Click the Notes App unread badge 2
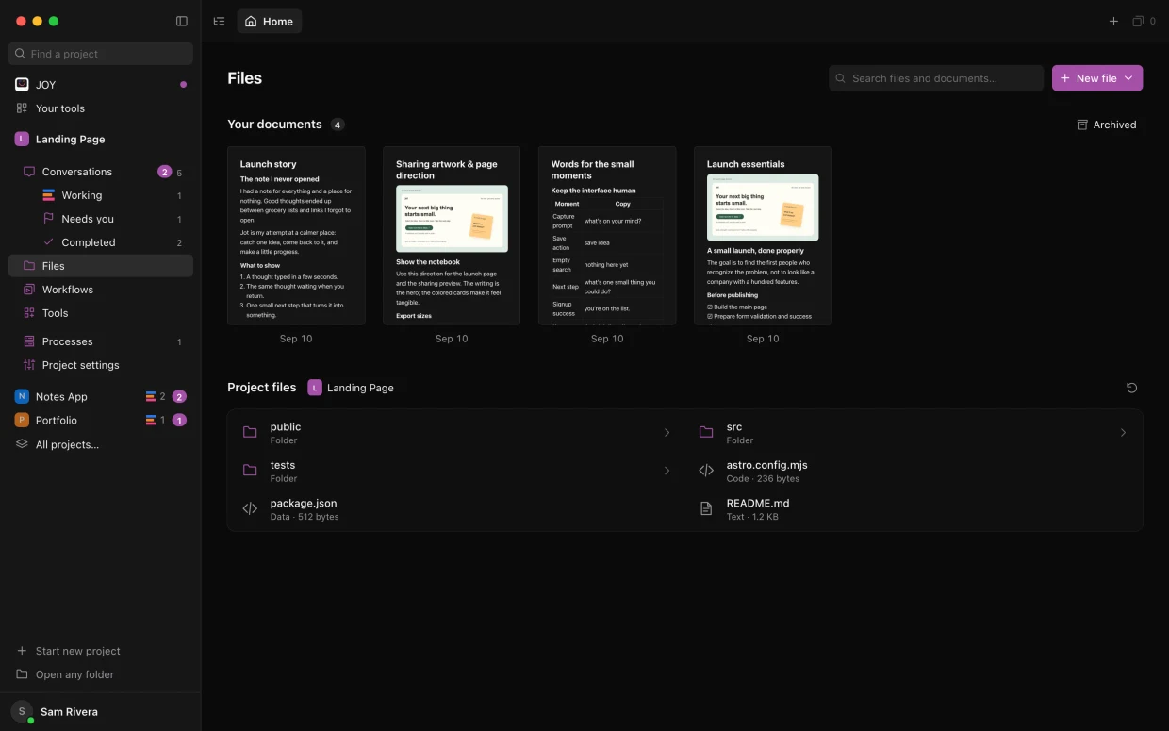Viewport: 1169px width, 731px height. pyautogui.click(x=179, y=397)
